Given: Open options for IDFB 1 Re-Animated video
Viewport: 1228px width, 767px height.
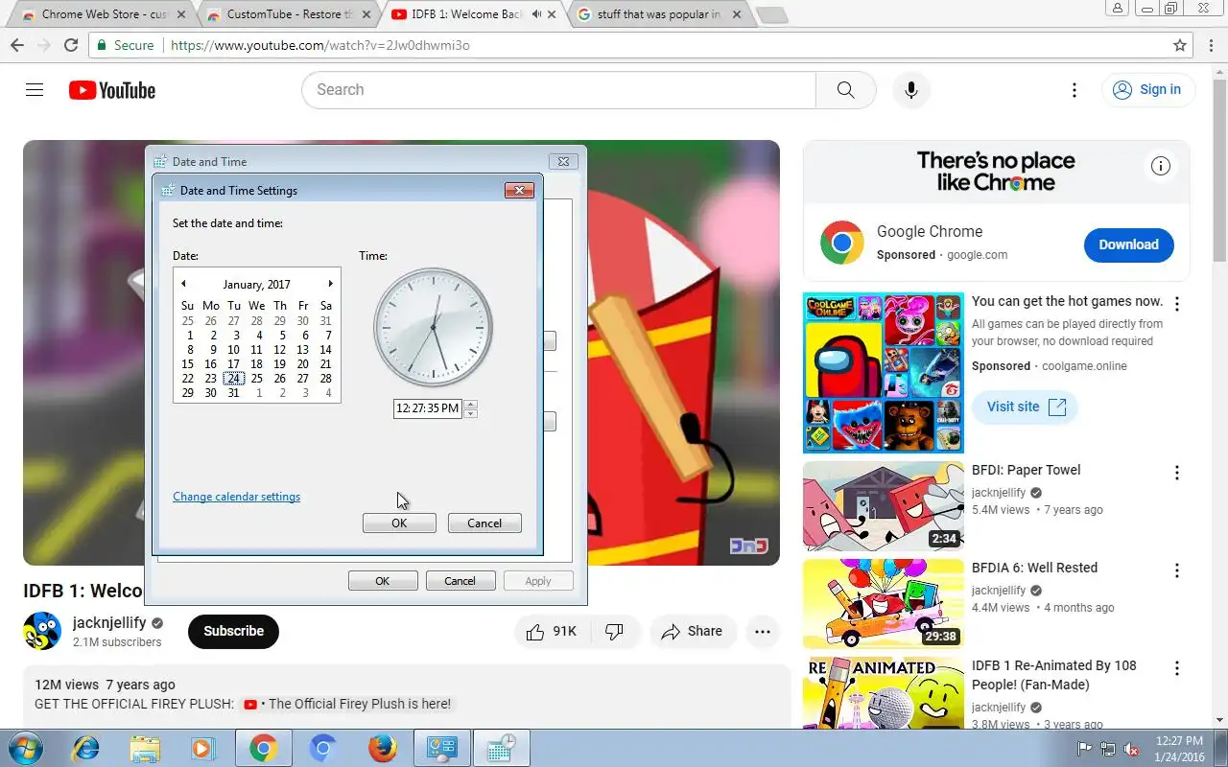Looking at the screenshot, I should tap(1177, 668).
